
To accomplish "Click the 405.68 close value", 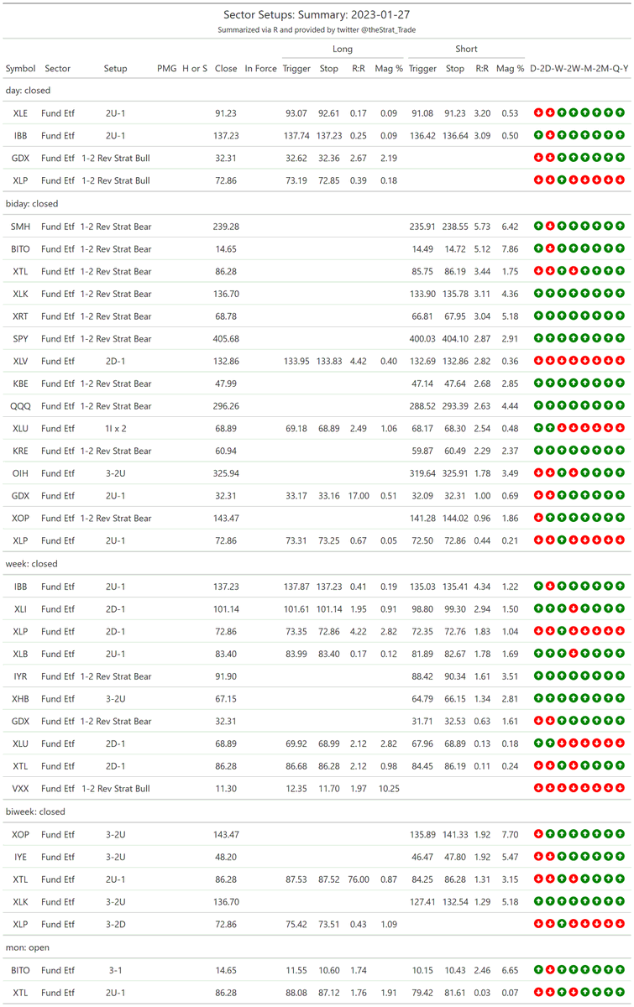I will pos(226,339).
